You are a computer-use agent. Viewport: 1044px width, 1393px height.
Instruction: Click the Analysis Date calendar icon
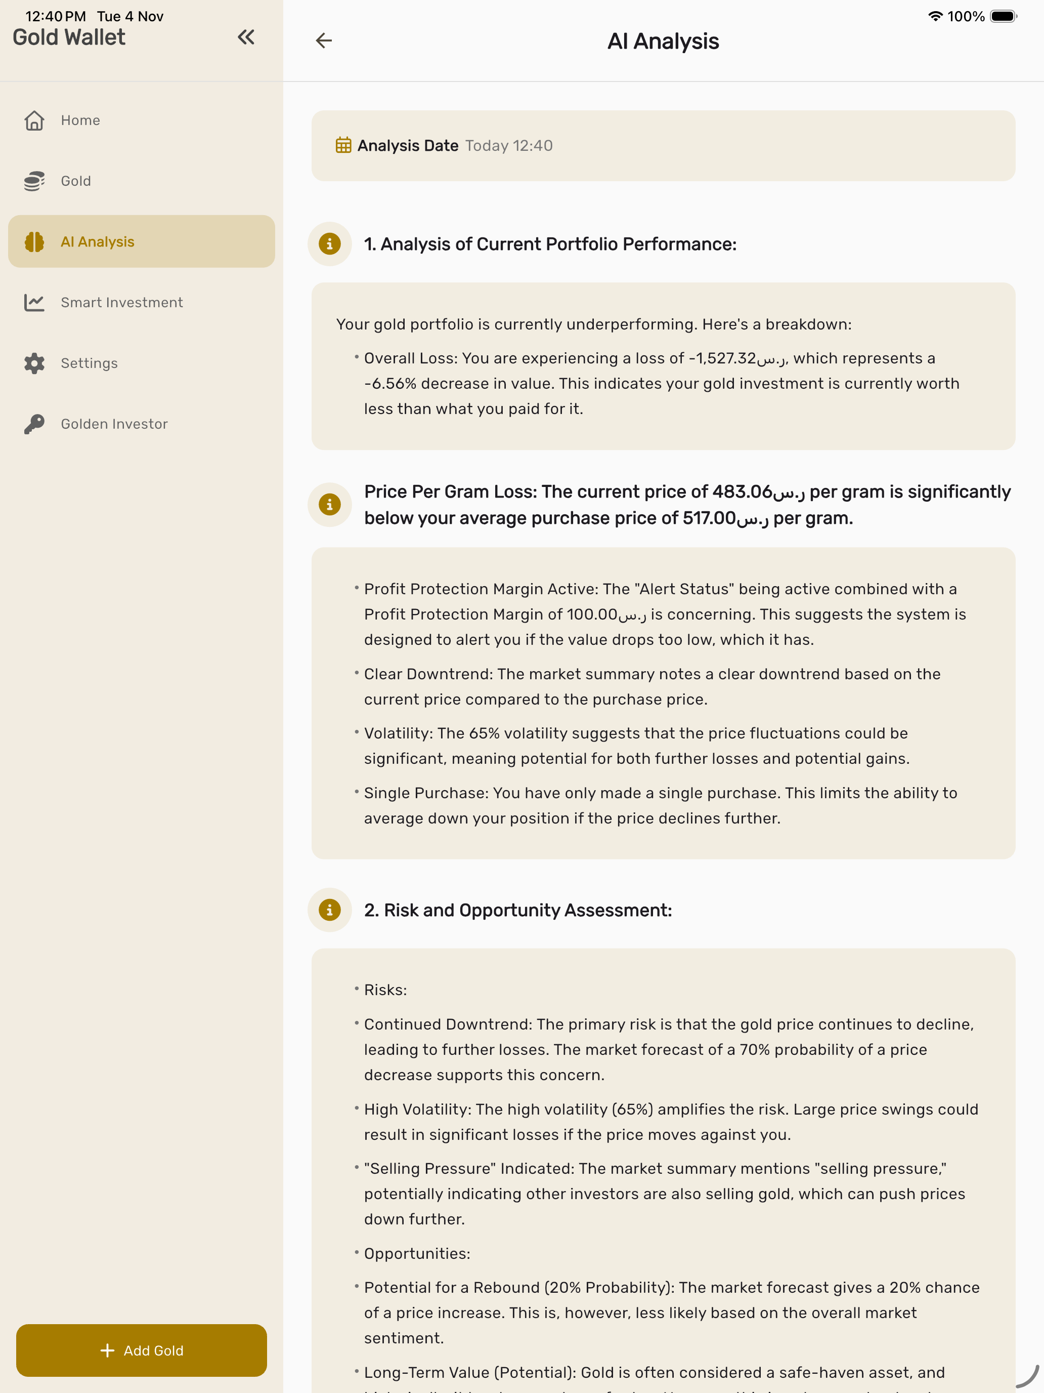coord(343,145)
